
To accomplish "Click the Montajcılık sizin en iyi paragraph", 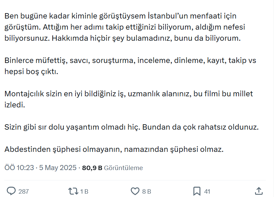I will [x=129, y=99].
